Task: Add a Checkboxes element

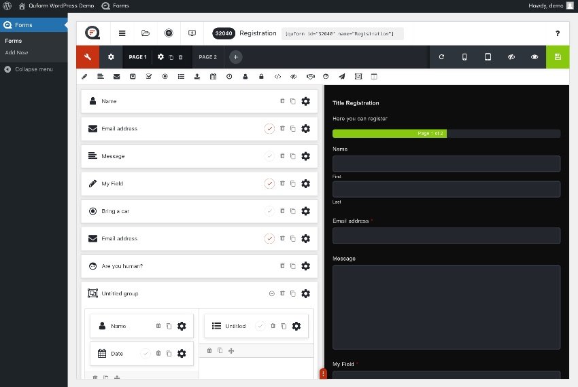Action: [x=149, y=77]
